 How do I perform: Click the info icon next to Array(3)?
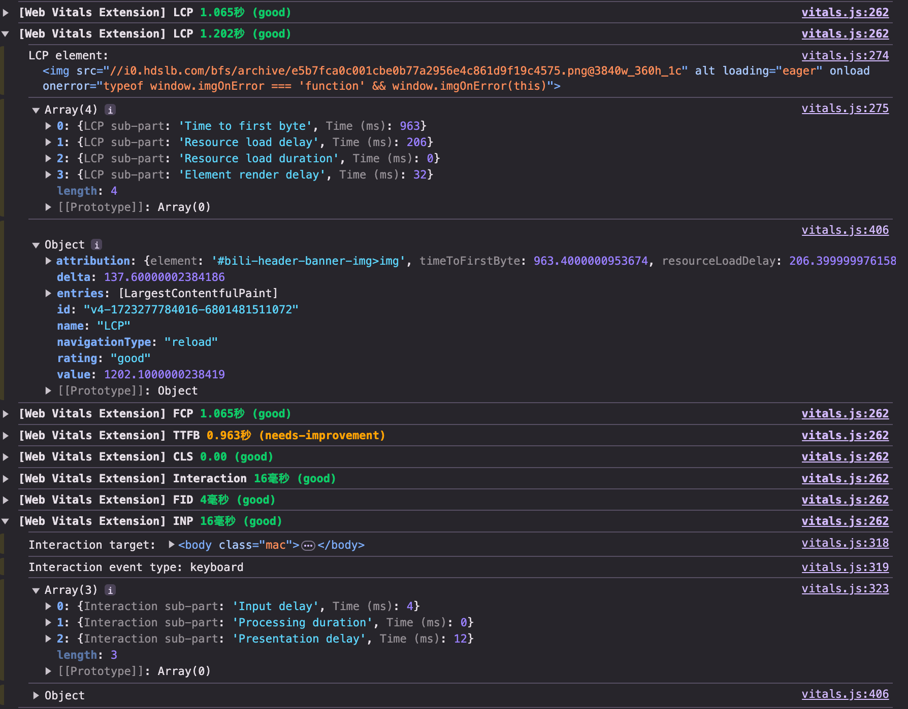(110, 590)
